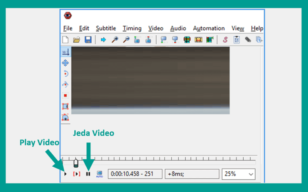Select the Drag subtitles move tool
This screenshot has width=308, height=192.
65,63
